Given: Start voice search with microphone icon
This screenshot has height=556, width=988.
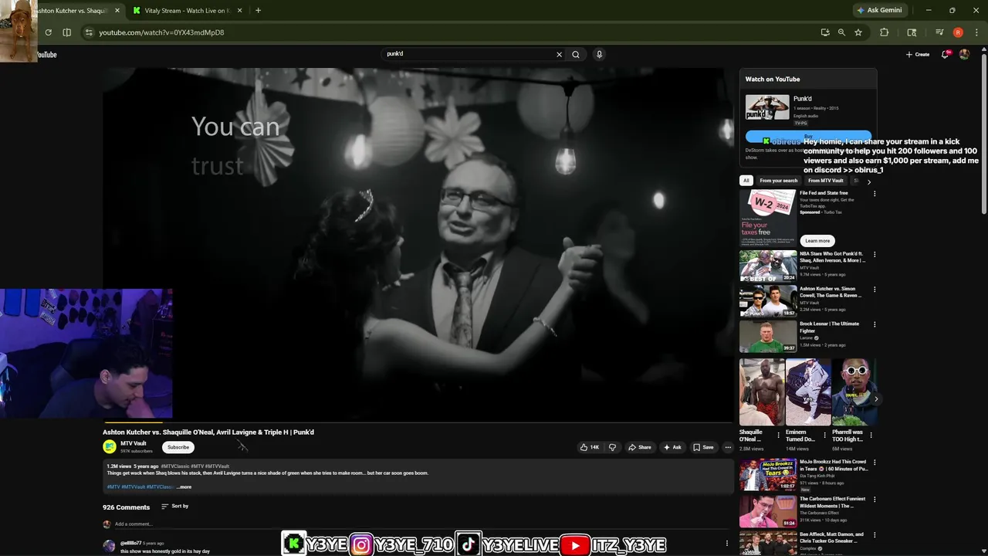Looking at the screenshot, I should (599, 54).
